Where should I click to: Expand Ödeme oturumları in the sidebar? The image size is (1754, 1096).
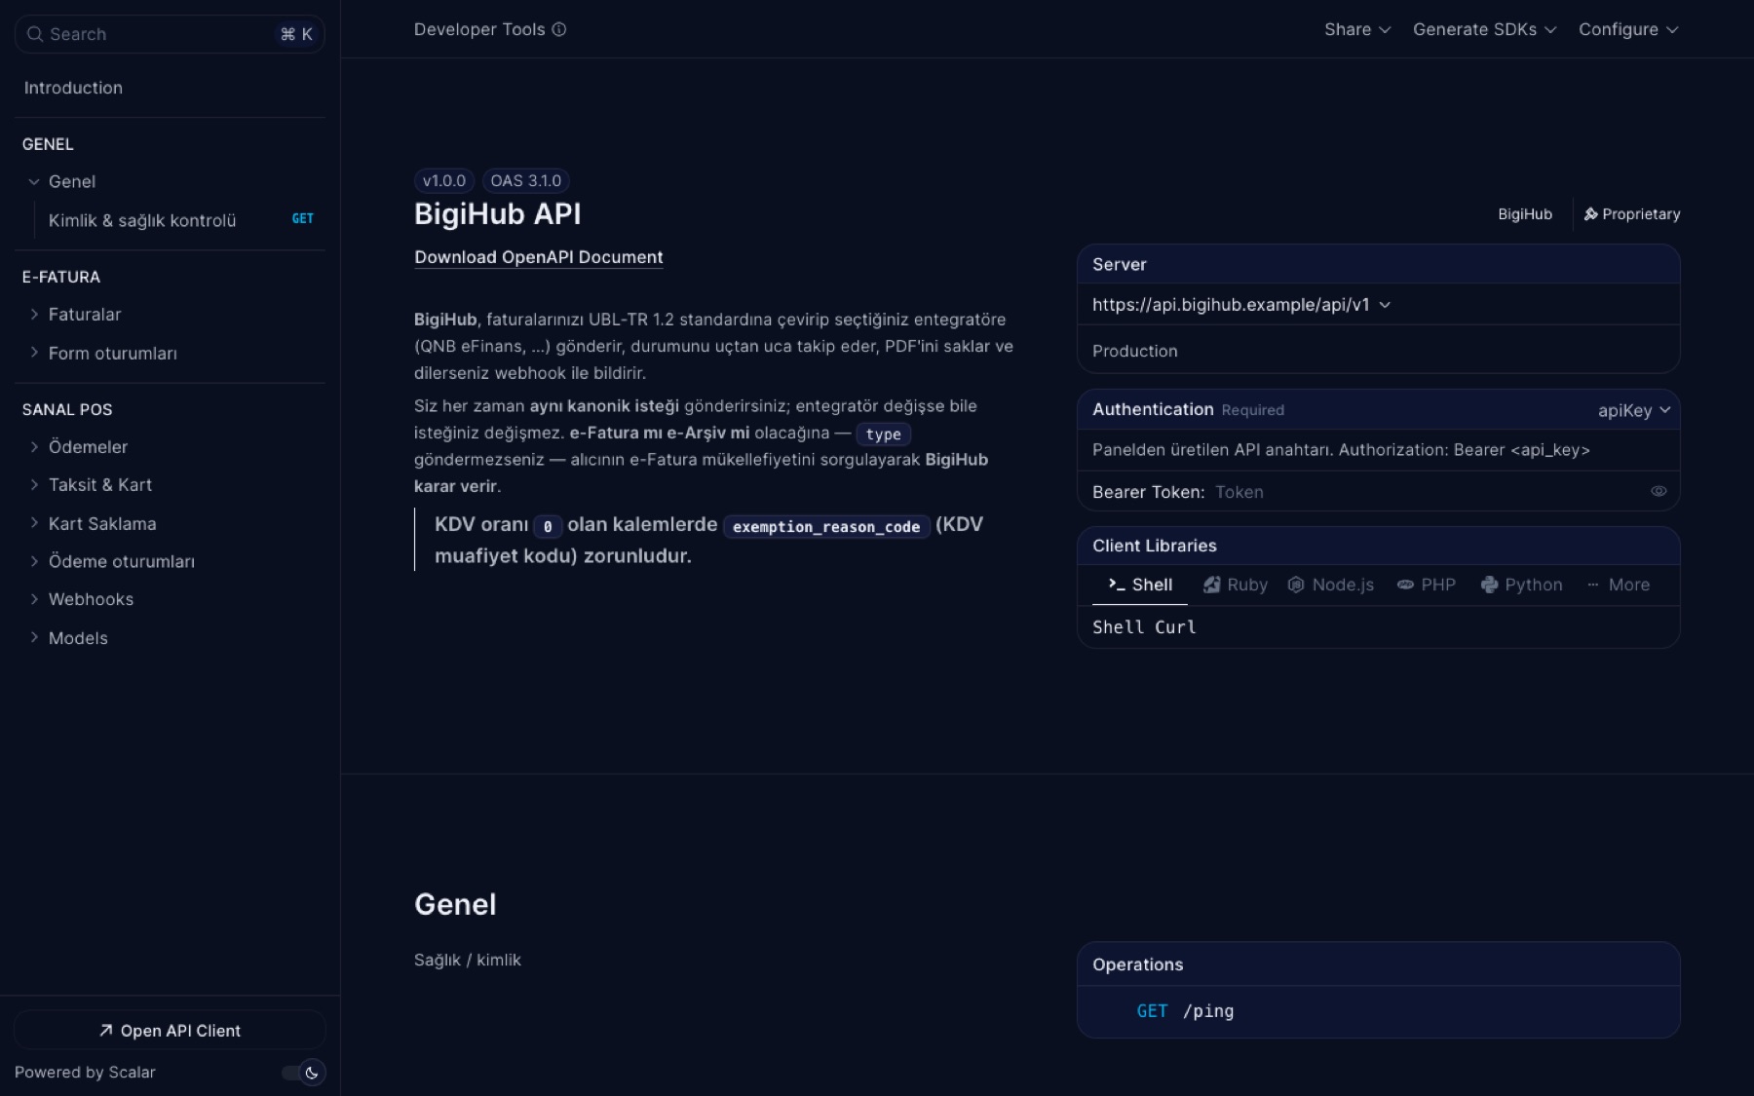[34, 561]
